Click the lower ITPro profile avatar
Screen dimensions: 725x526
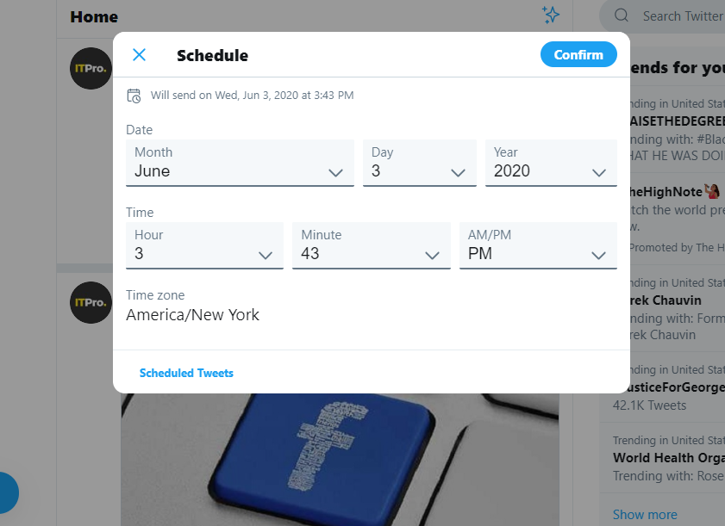[91, 302]
